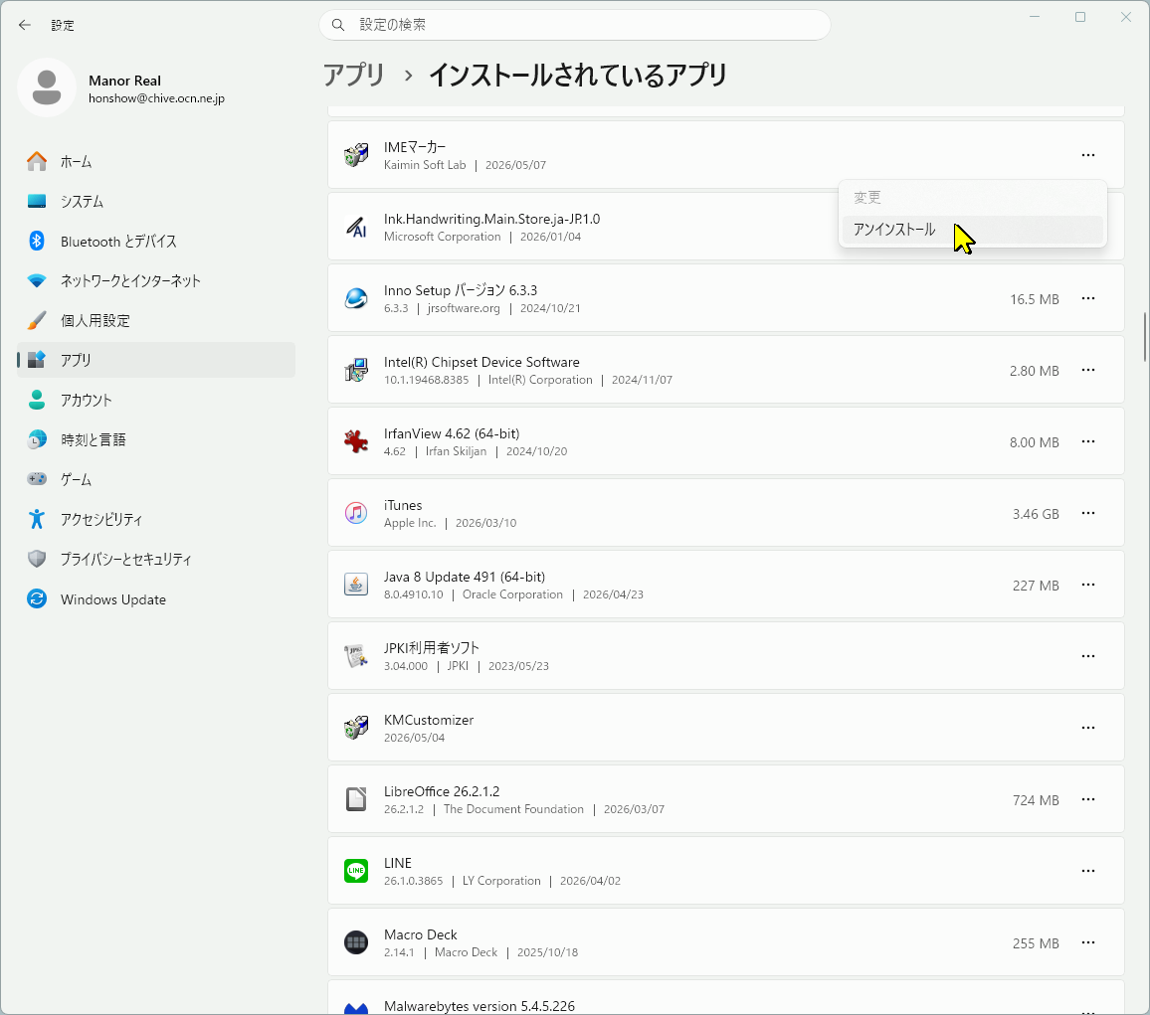Open more options for IrfanView 4.62
The width and height of the screenshot is (1150, 1015).
coord(1088,442)
